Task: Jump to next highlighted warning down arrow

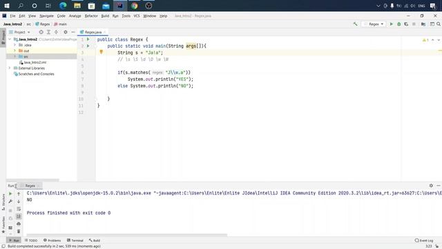Action: point(439,40)
